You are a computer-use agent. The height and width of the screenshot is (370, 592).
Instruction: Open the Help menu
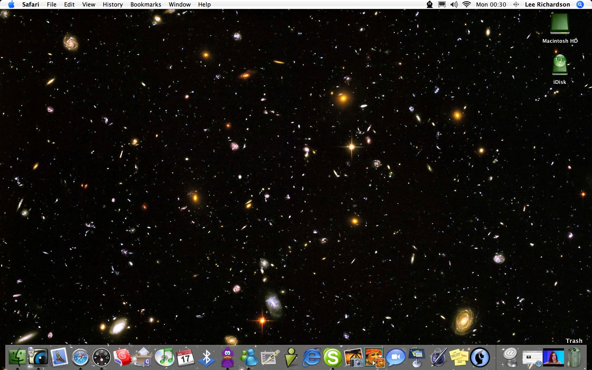204,5
